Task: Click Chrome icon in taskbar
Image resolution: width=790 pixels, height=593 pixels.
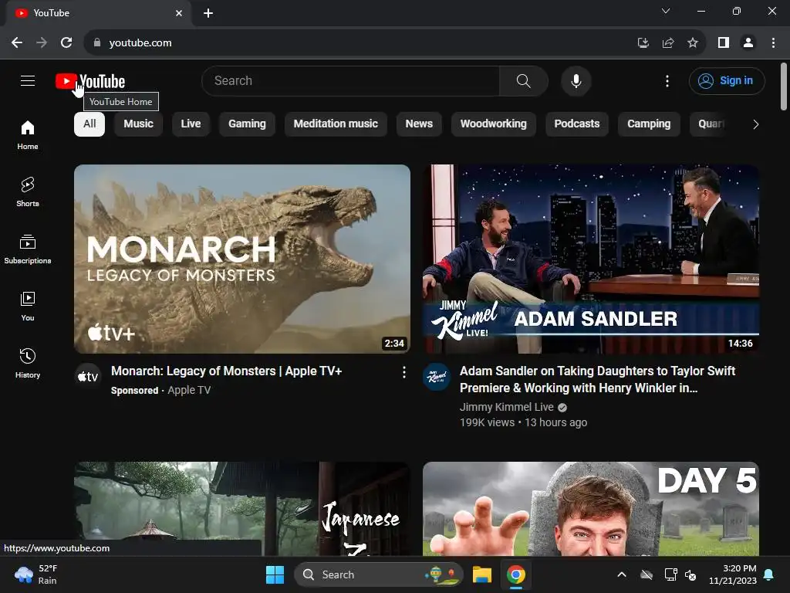Action: pyautogui.click(x=516, y=574)
